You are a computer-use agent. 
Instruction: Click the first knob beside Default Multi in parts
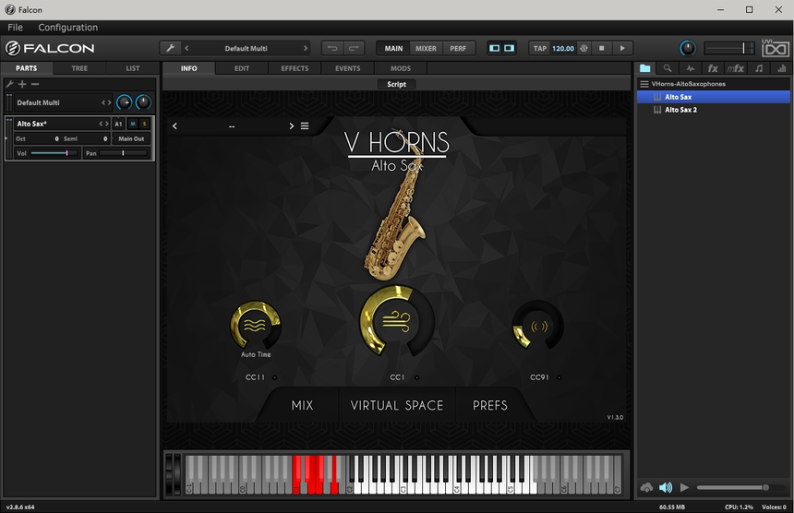[x=124, y=102]
